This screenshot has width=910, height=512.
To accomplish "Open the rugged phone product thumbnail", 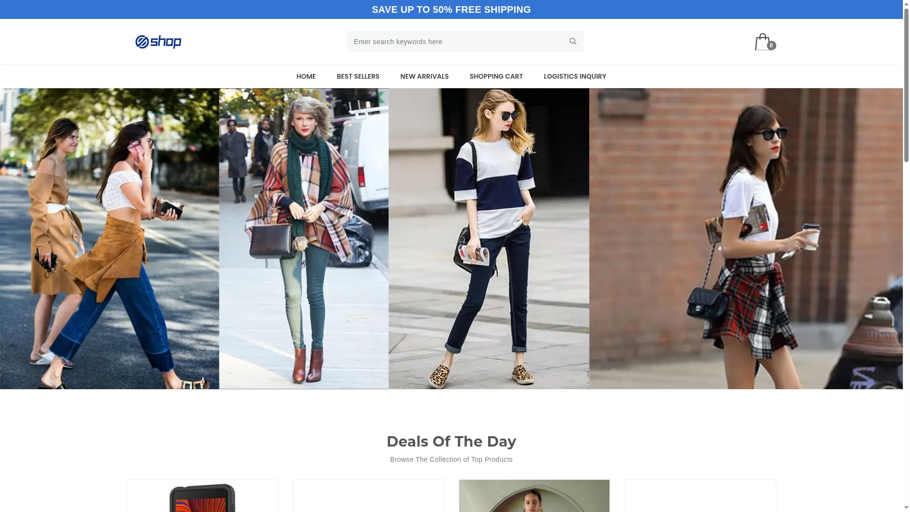I will point(203,496).
